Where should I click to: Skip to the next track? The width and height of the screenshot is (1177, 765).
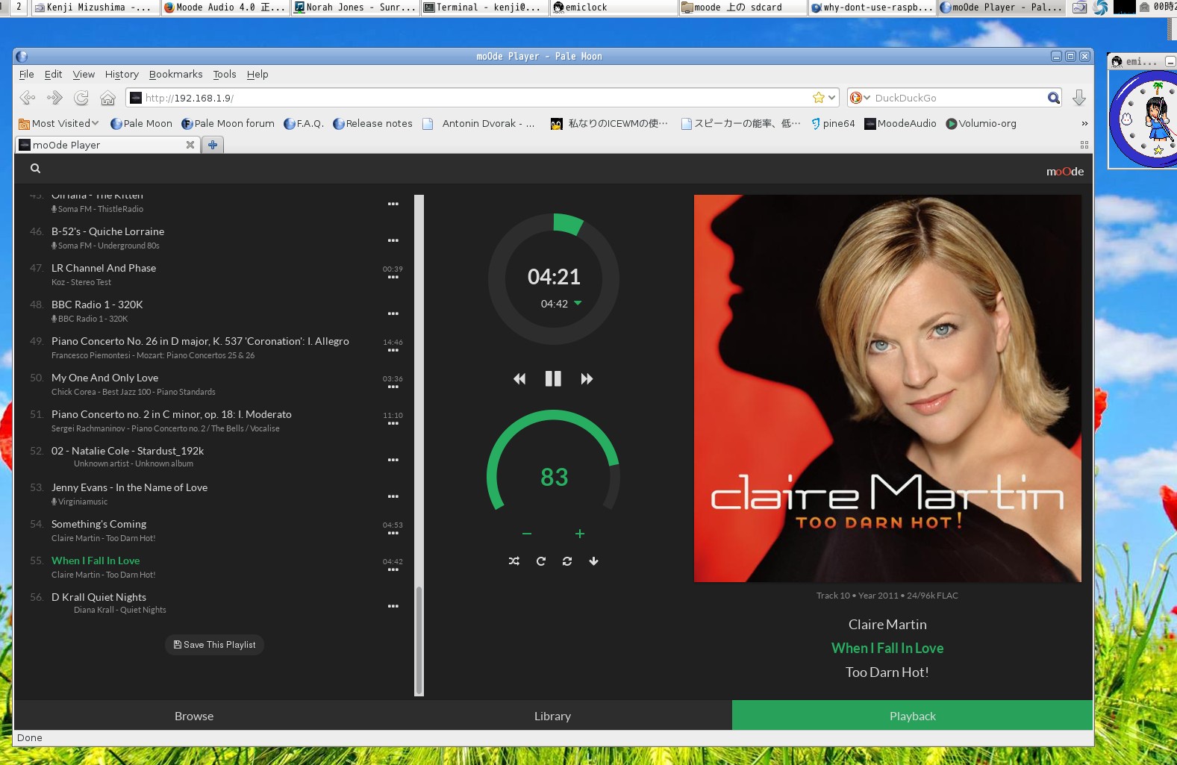(587, 379)
